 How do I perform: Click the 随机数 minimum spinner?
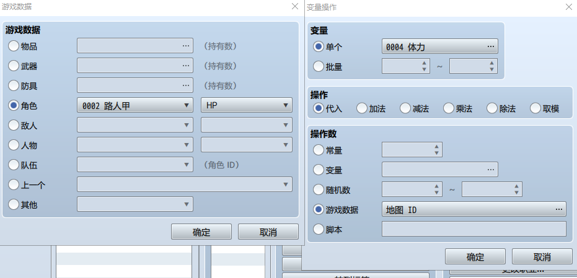pos(412,189)
